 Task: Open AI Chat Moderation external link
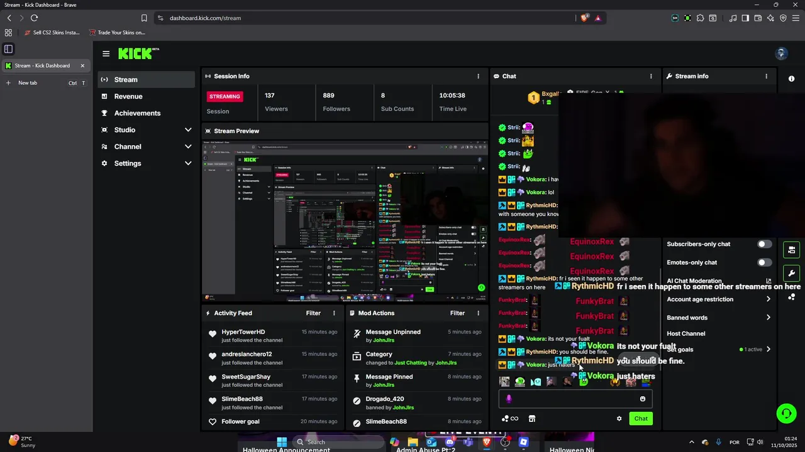pyautogui.click(x=768, y=281)
